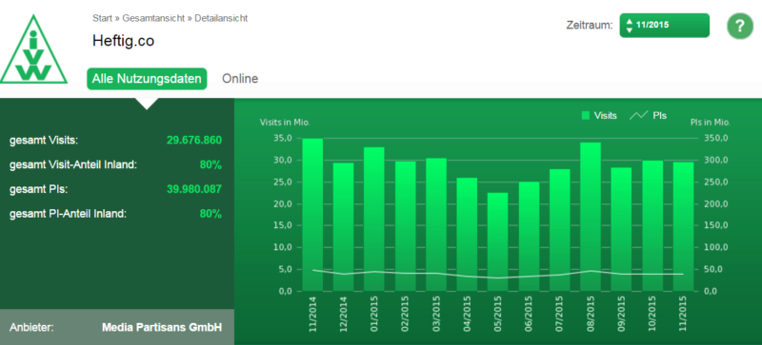Open the question mark help button
Viewport: 762px width, 345px height.
pyautogui.click(x=740, y=27)
